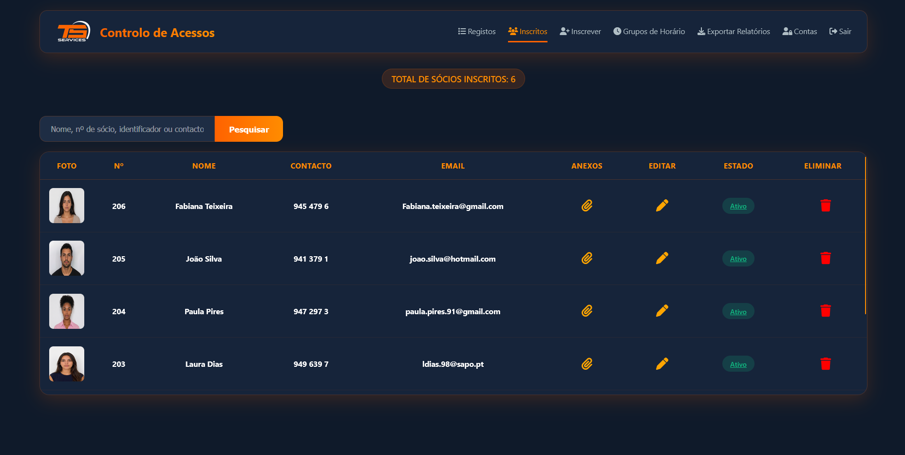The height and width of the screenshot is (455, 905).
Task: Open the Inscrever page
Action: [x=580, y=32]
